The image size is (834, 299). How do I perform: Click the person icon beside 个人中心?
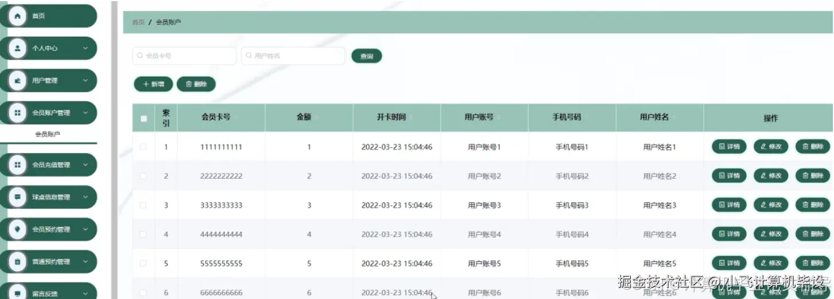click(17, 48)
